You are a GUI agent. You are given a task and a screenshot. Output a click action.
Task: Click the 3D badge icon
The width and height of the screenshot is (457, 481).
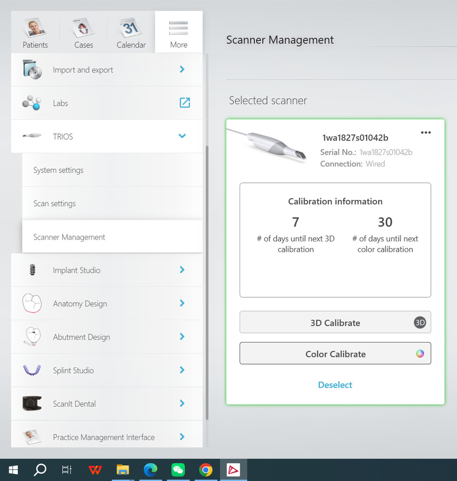click(420, 322)
